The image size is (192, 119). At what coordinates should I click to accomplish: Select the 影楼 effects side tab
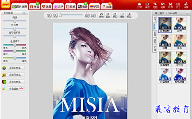155,34
